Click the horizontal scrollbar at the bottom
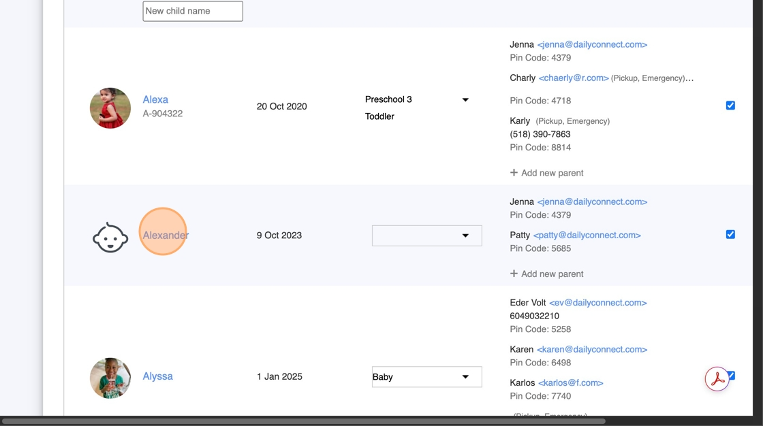The image size is (763, 426). (304, 421)
